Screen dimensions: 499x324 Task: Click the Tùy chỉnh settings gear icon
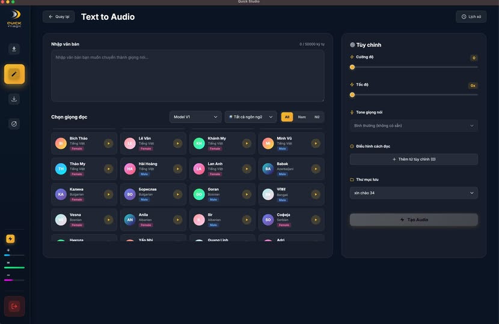pos(352,45)
